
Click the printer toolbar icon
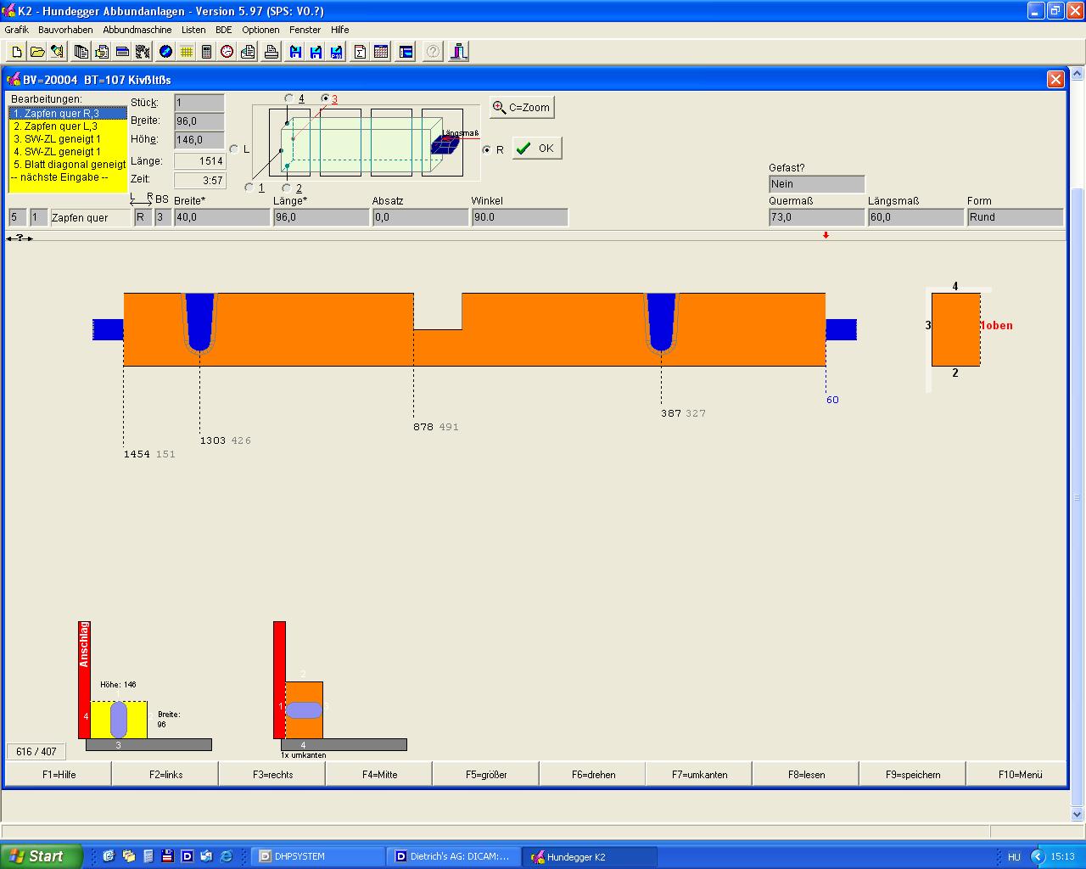tap(271, 52)
